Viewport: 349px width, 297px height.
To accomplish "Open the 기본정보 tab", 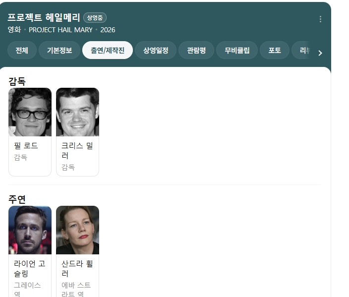I will tap(59, 51).
